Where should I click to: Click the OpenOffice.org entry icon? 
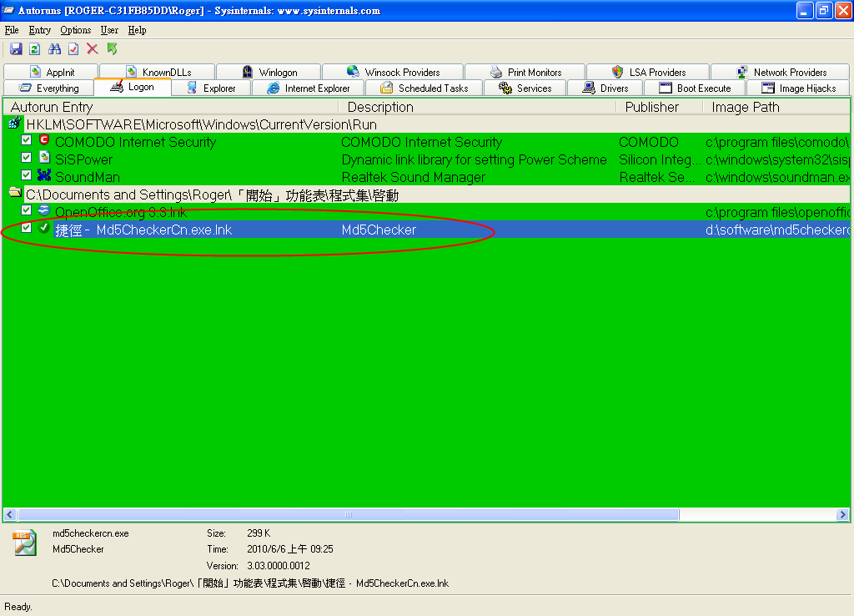(x=45, y=210)
